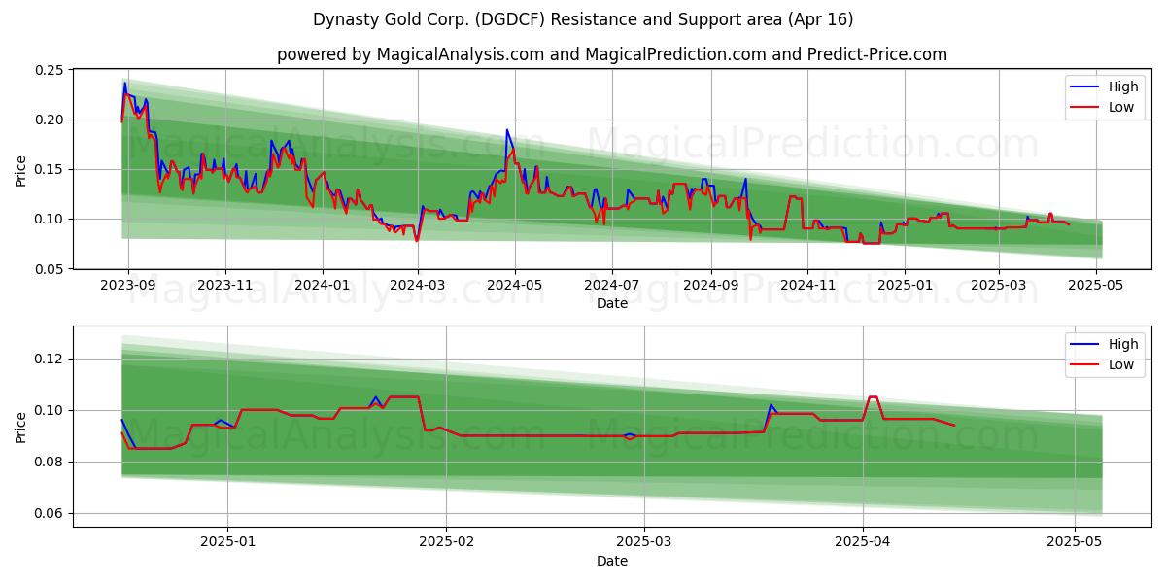1166x583 pixels.
Task: Click the '0.06' y-axis label on the bottom chart
Action: (49, 514)
